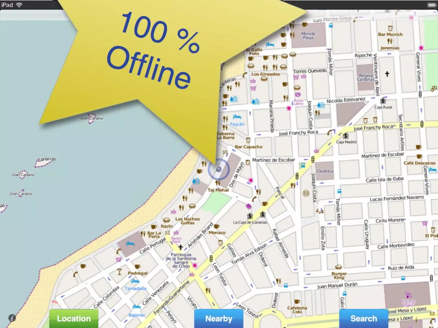438x328 pixels.
Task: Tap the green Location button
Action: (x=74, y=318)
